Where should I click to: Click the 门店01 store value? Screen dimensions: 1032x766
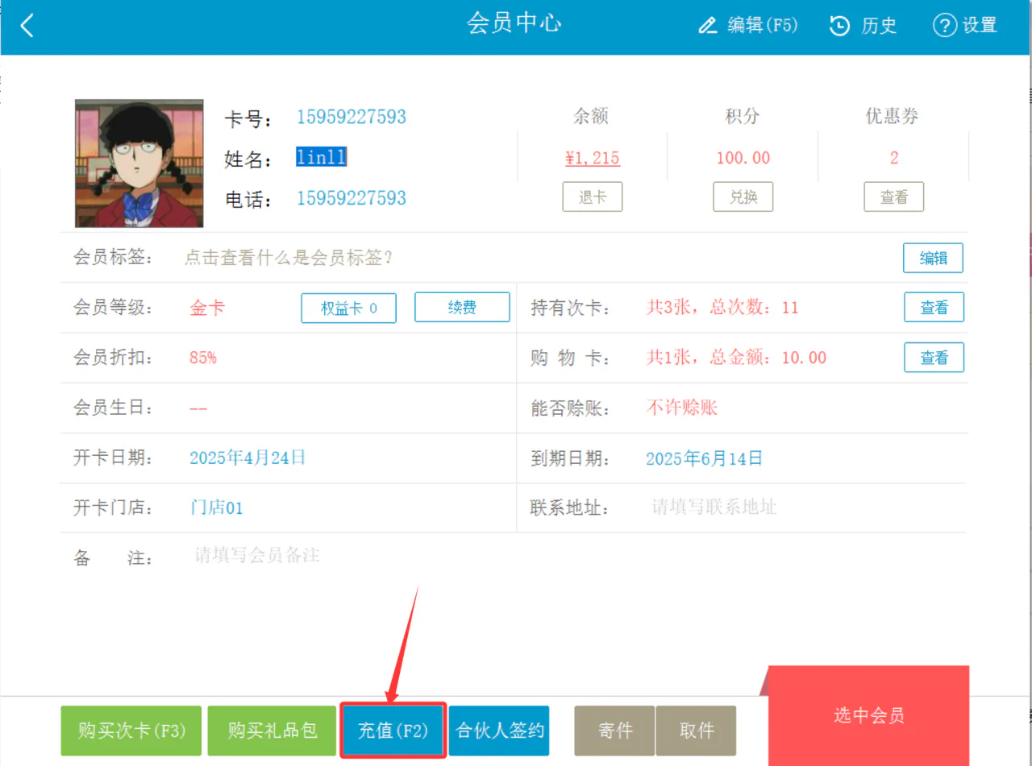[216, 508]
